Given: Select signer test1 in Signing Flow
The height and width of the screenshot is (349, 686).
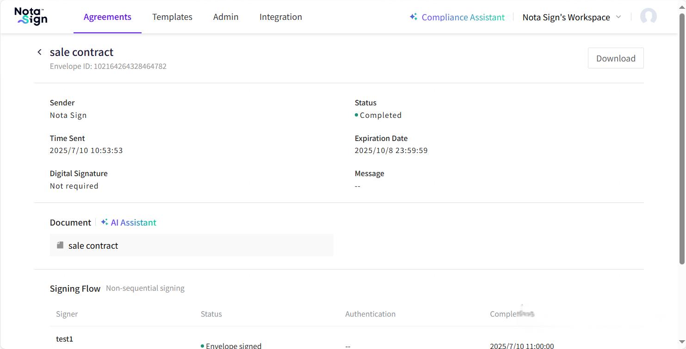Looking at the screenshot, I should tap(65, 339).
